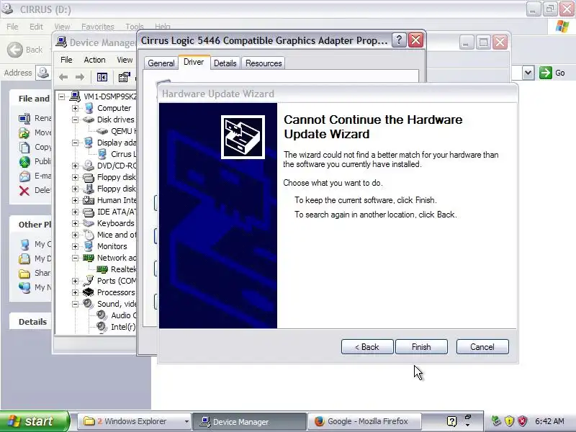This screenshot has height=432, width=576.
Task: Click the Publish to web task icon
Action: [24, 161]
